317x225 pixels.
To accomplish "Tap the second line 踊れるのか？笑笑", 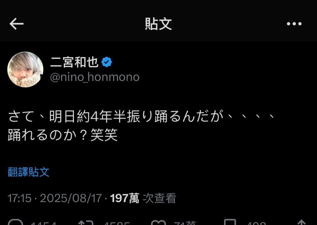I will pyautogui.click(x=63, y=135).
